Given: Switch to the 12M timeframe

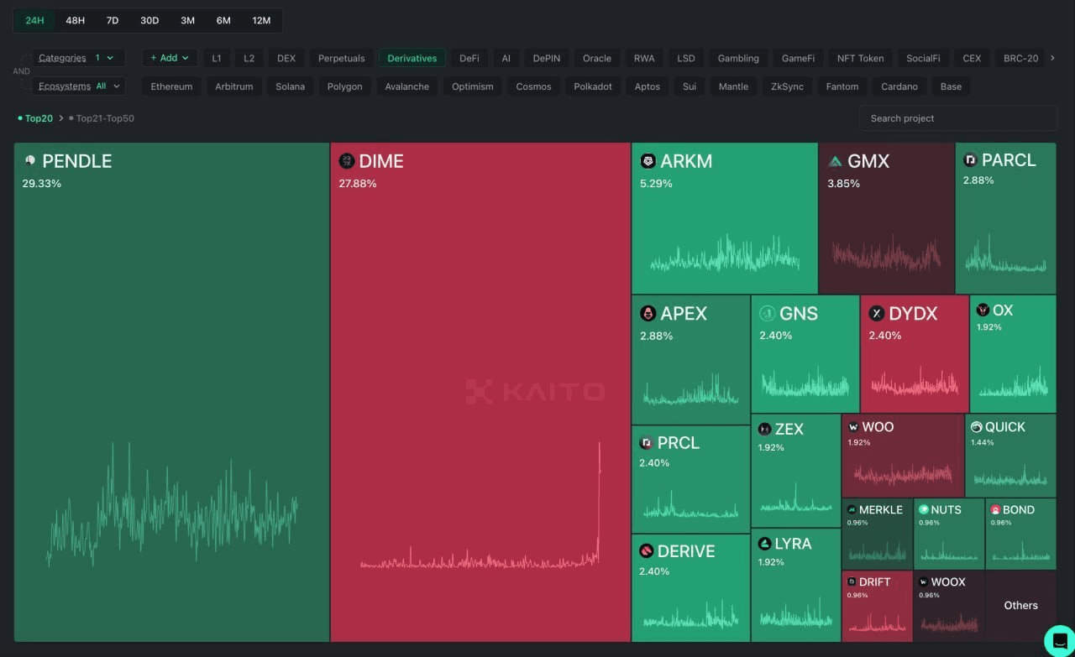Looking at the screenshot, I should 261,20.
